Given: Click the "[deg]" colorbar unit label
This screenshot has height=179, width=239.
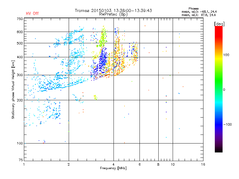Looking at the screenshot, I should coord(219,24).
